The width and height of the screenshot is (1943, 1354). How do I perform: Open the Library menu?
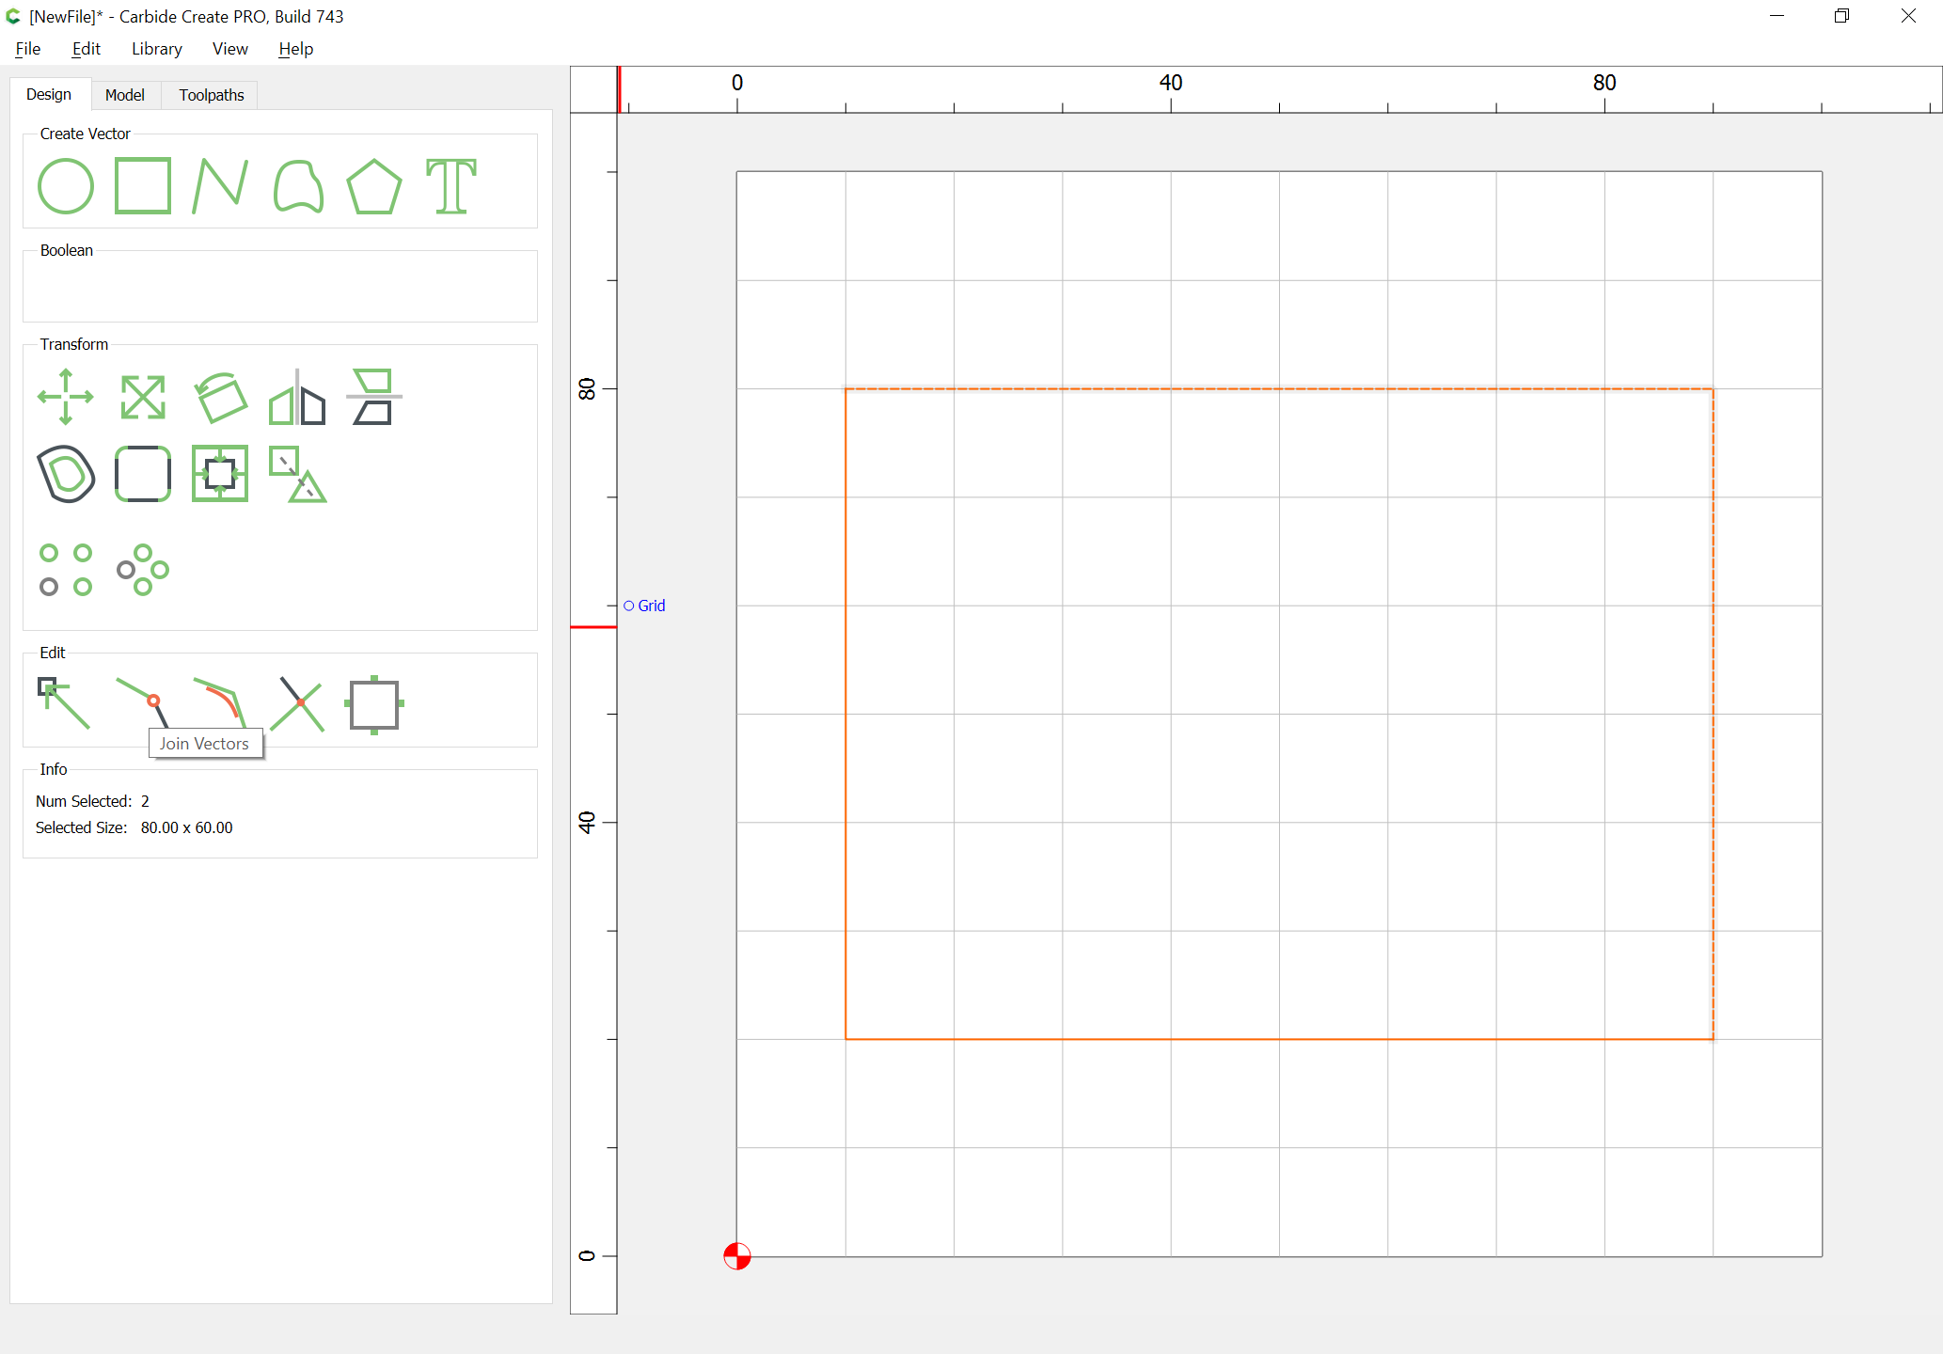157,49
